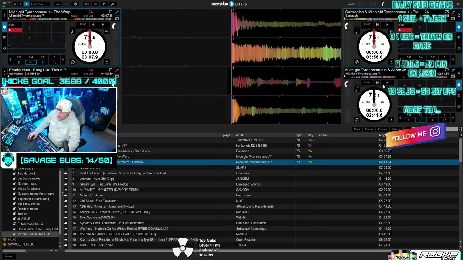Play deck 1 The Warp
The height and width of the screenshot is (260, 463).
103,25
